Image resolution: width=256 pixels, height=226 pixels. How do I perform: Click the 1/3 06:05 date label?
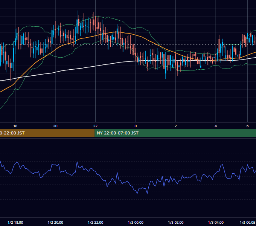[247, 222]
